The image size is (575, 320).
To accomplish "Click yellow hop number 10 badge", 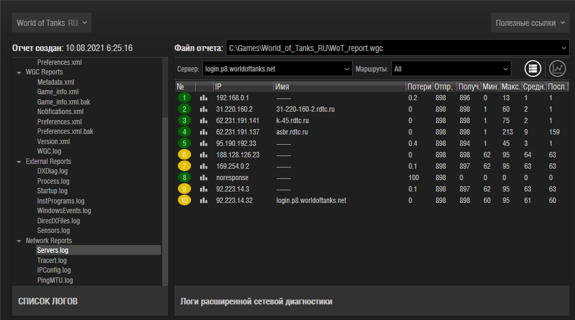I will (184, 201).
